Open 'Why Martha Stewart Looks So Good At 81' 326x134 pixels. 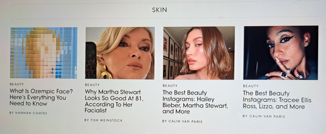[x=114, y=101]
